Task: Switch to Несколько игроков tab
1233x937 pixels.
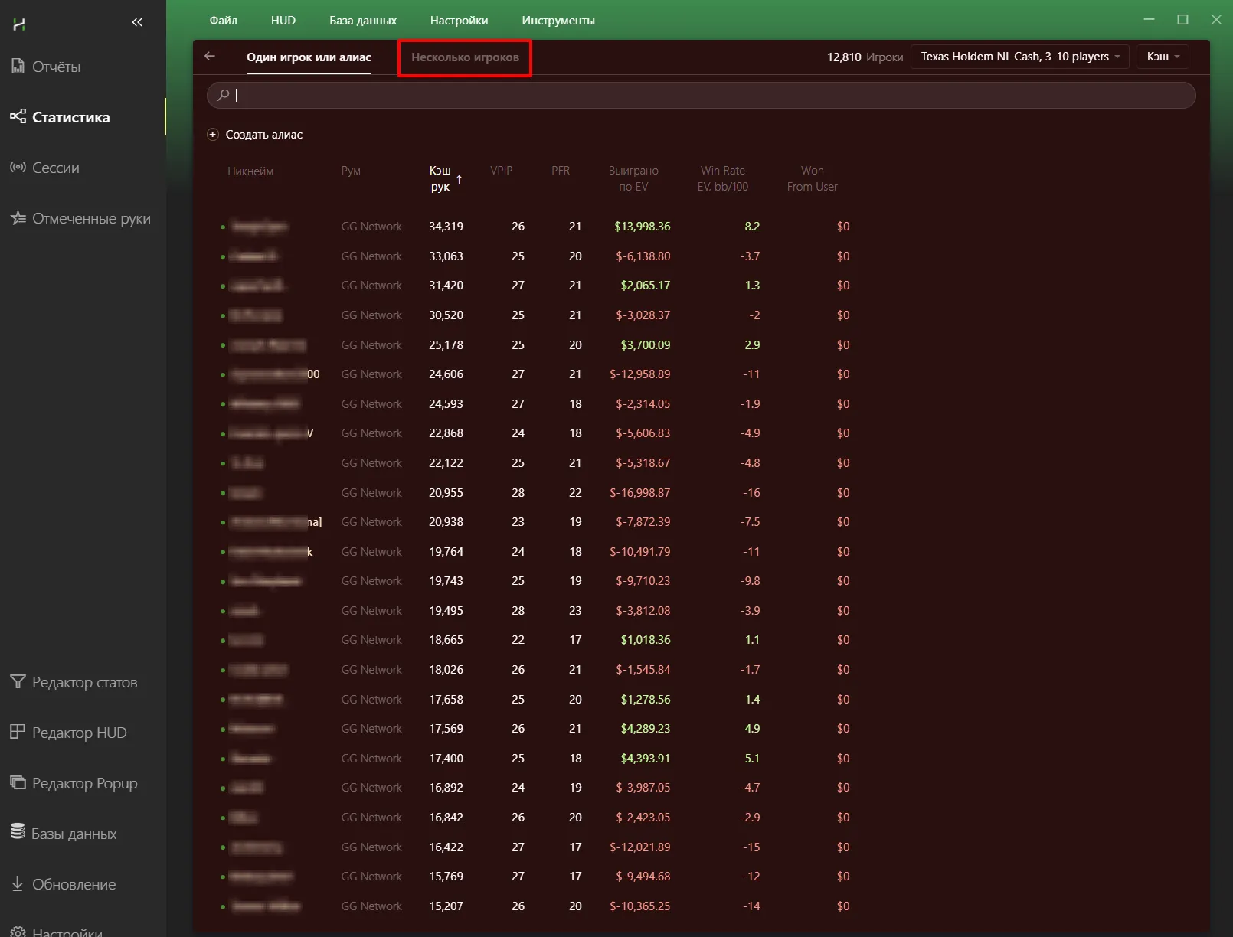Action: tap(465, 57)
